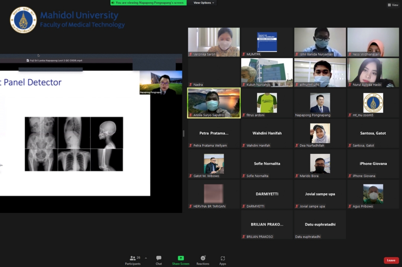Screen dimensions: 402x267
Task: Leave the meeting
Action: tap(391, 260)
